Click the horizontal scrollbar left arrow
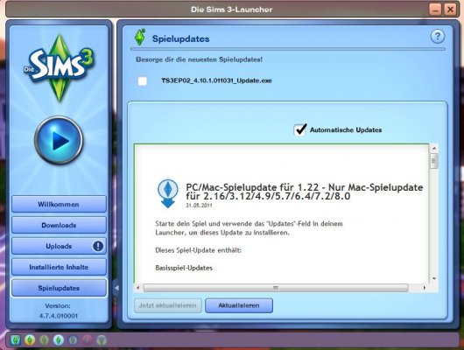This screenshot has height=350, width=464. [137, 288]
